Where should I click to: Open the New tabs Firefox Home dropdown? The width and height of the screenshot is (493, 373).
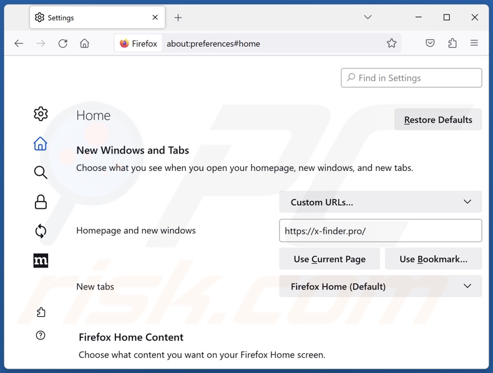(x=380, y=286)
